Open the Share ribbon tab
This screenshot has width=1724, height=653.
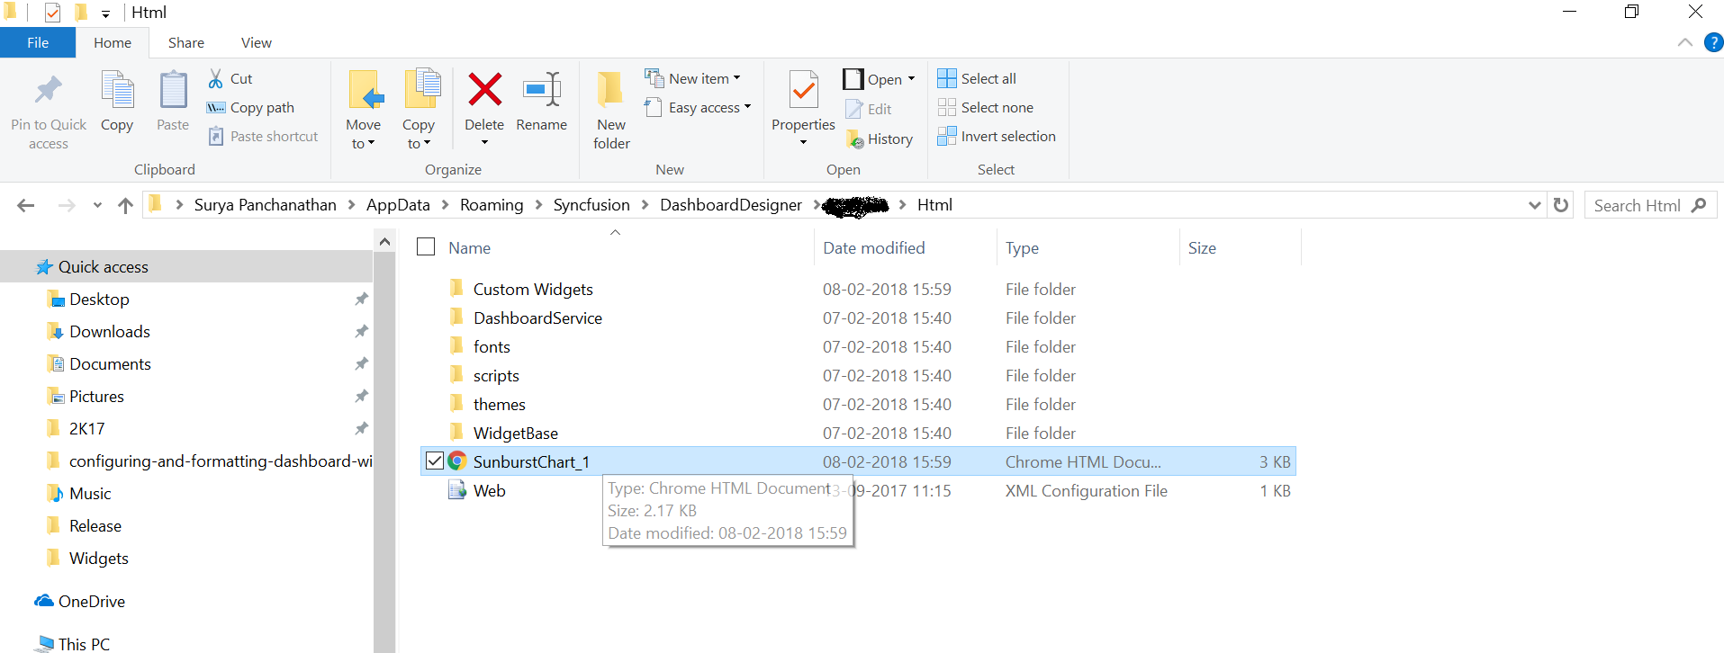pyautogui.click(x=185, y=43)
